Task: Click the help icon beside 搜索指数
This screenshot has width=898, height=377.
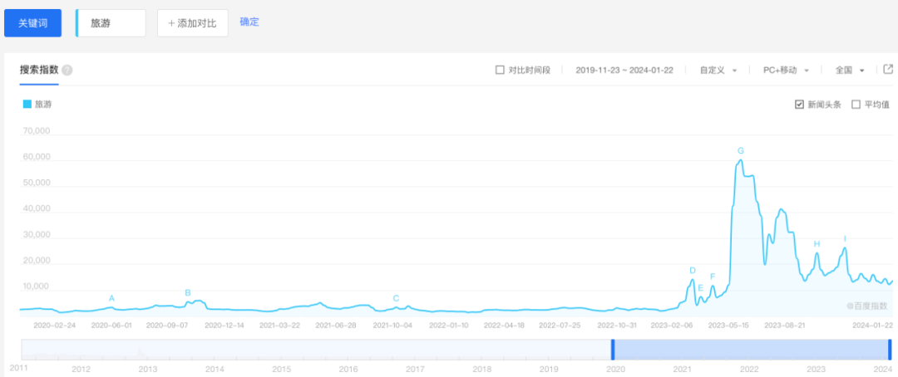Action: click(67, 71)
